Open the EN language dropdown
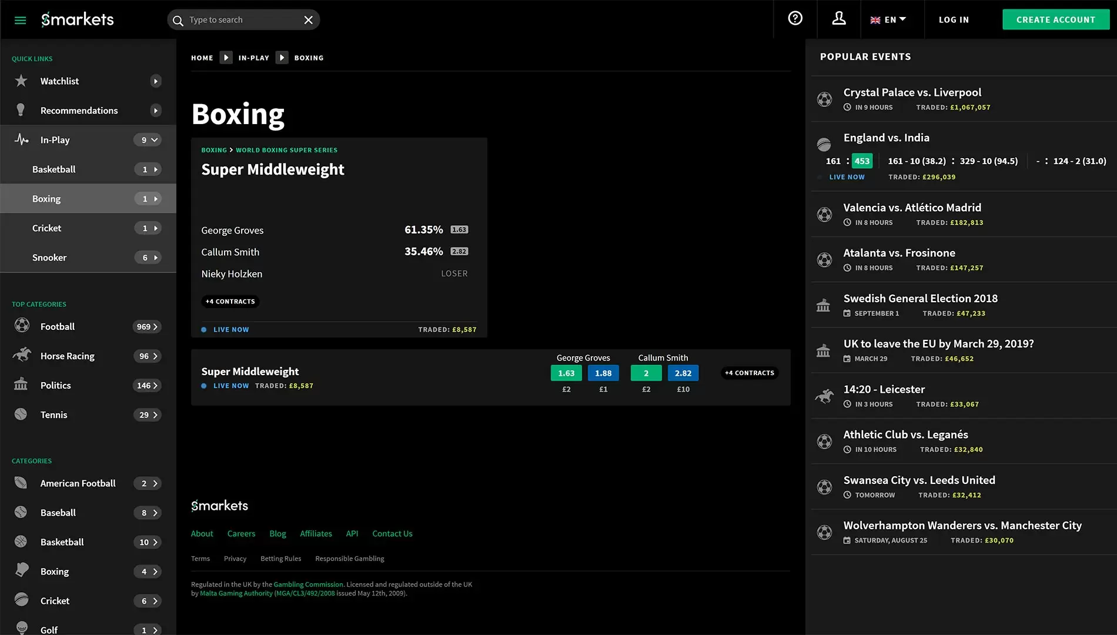This screenshot has height=635, width=1117. tap(888, 19)
